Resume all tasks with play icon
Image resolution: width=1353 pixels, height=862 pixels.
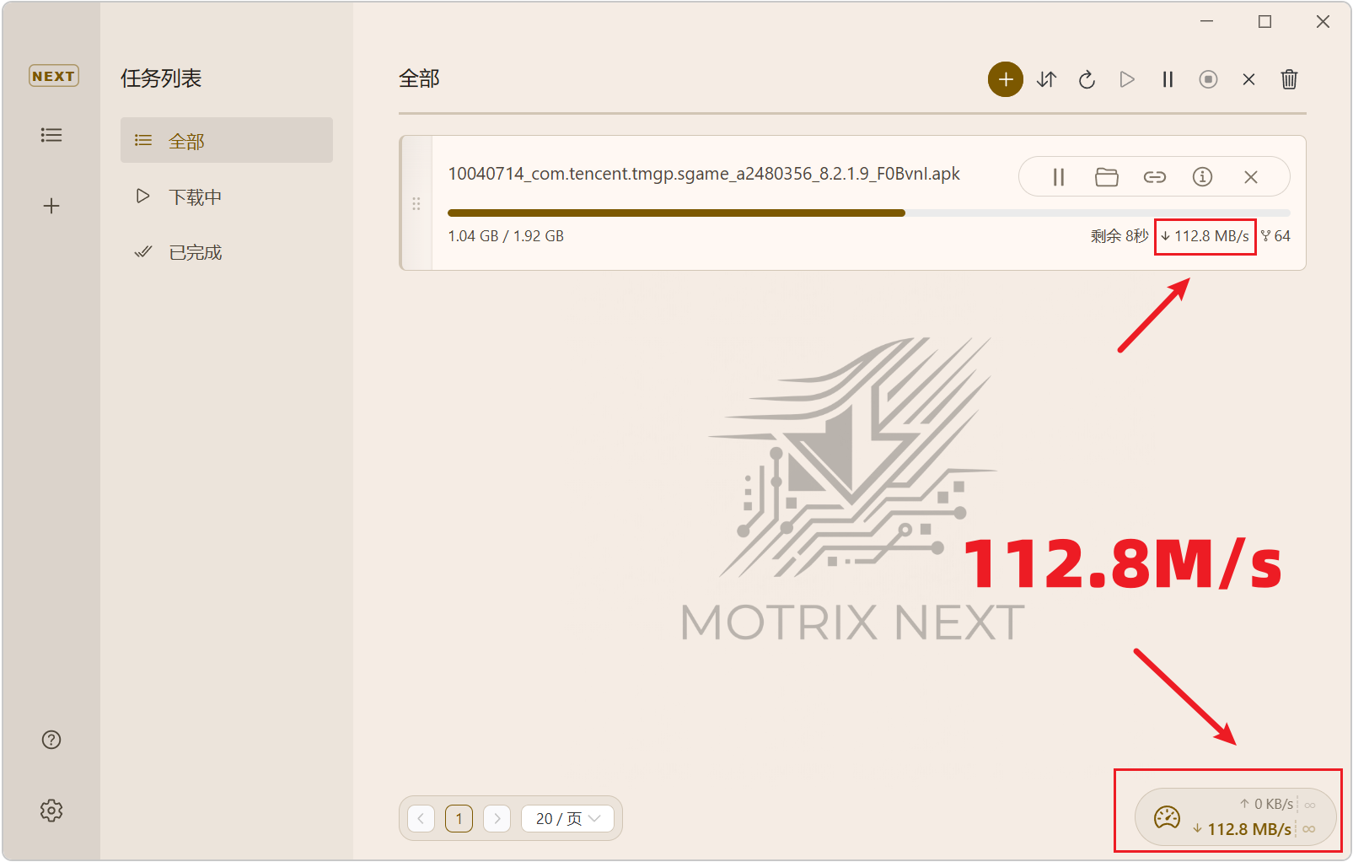(1127, 79)
